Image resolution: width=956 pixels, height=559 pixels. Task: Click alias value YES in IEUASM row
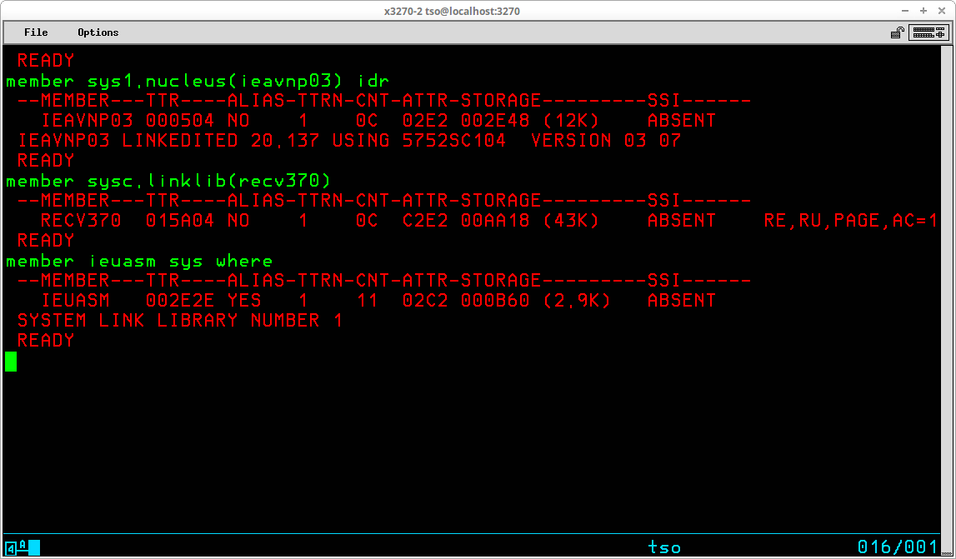pos(244,301)
